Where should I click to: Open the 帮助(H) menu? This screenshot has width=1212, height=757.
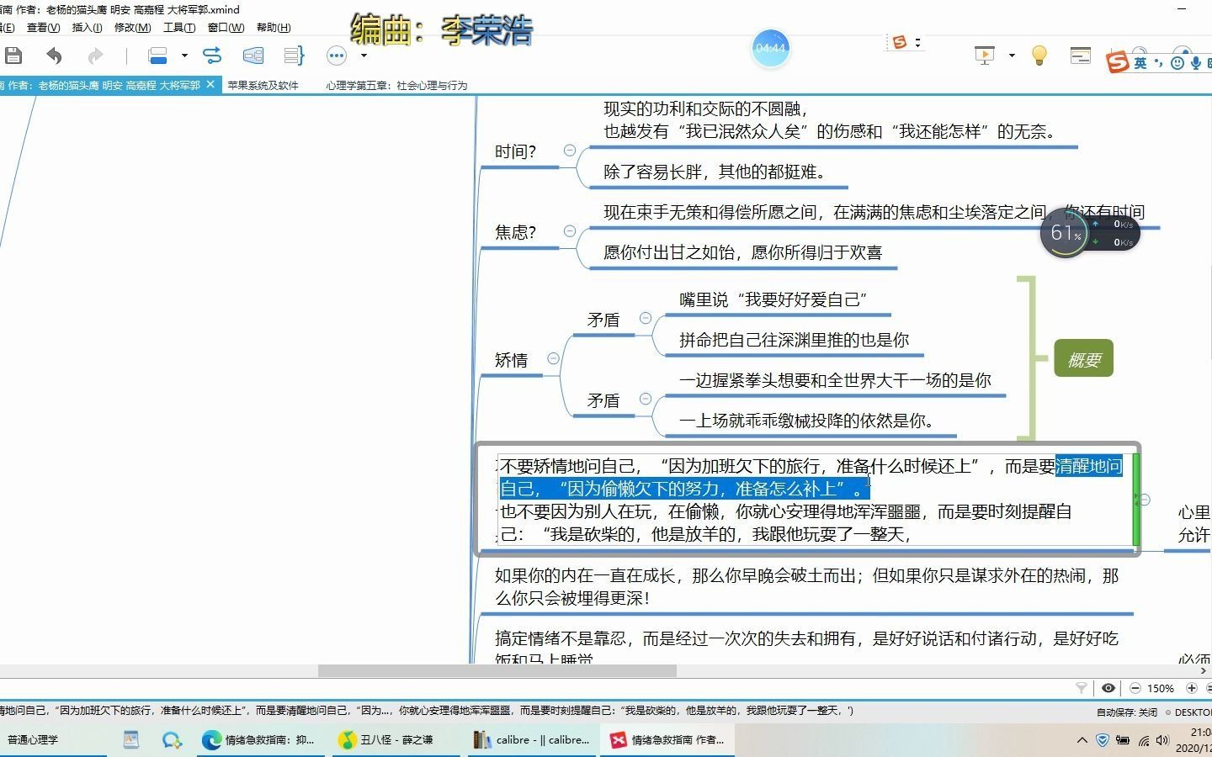(x=274, y=28)
